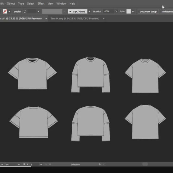Click the stroke color swatch with red slash

(x=5, y=11)
